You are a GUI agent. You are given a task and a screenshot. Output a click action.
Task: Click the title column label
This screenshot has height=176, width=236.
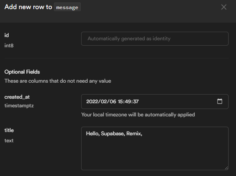9,130
